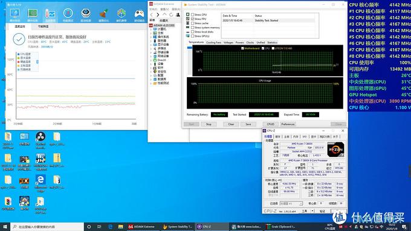Open Microsoft Edge desktop shortcut

[x=40, y=183]
